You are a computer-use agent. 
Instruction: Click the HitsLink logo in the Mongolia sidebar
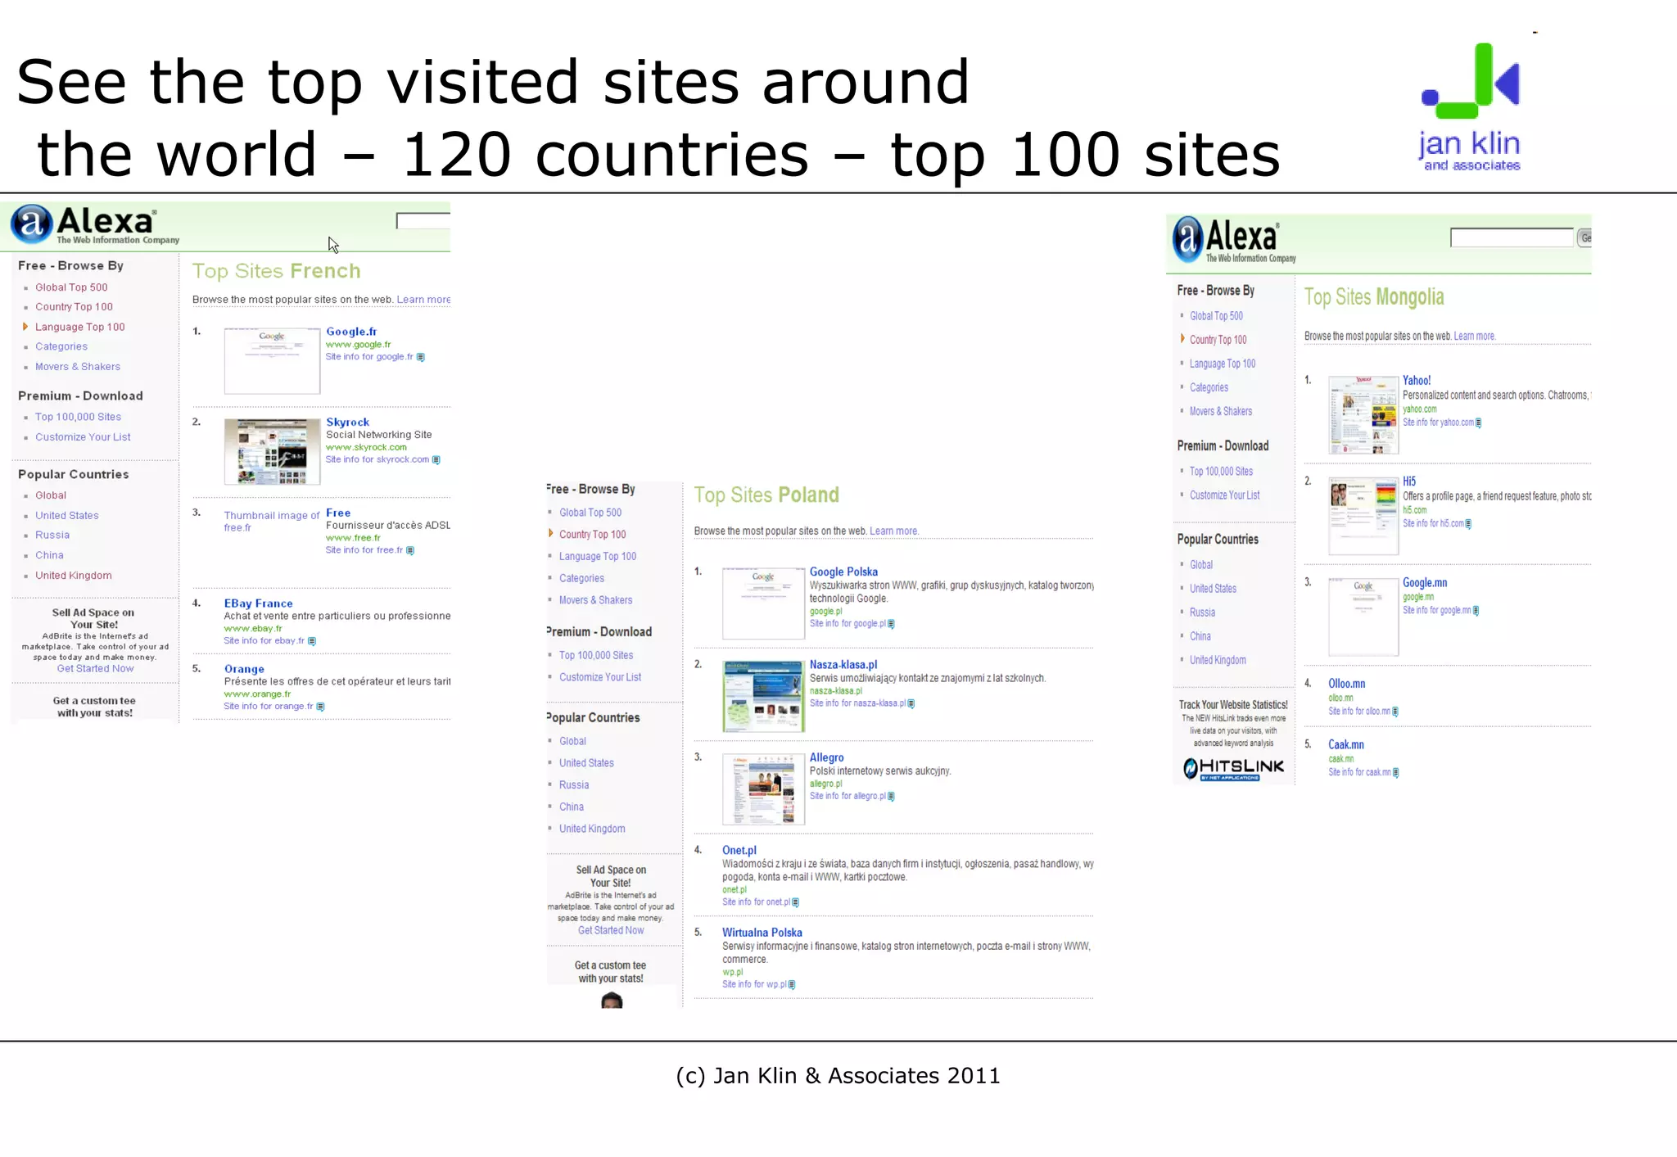(1233, 768)
